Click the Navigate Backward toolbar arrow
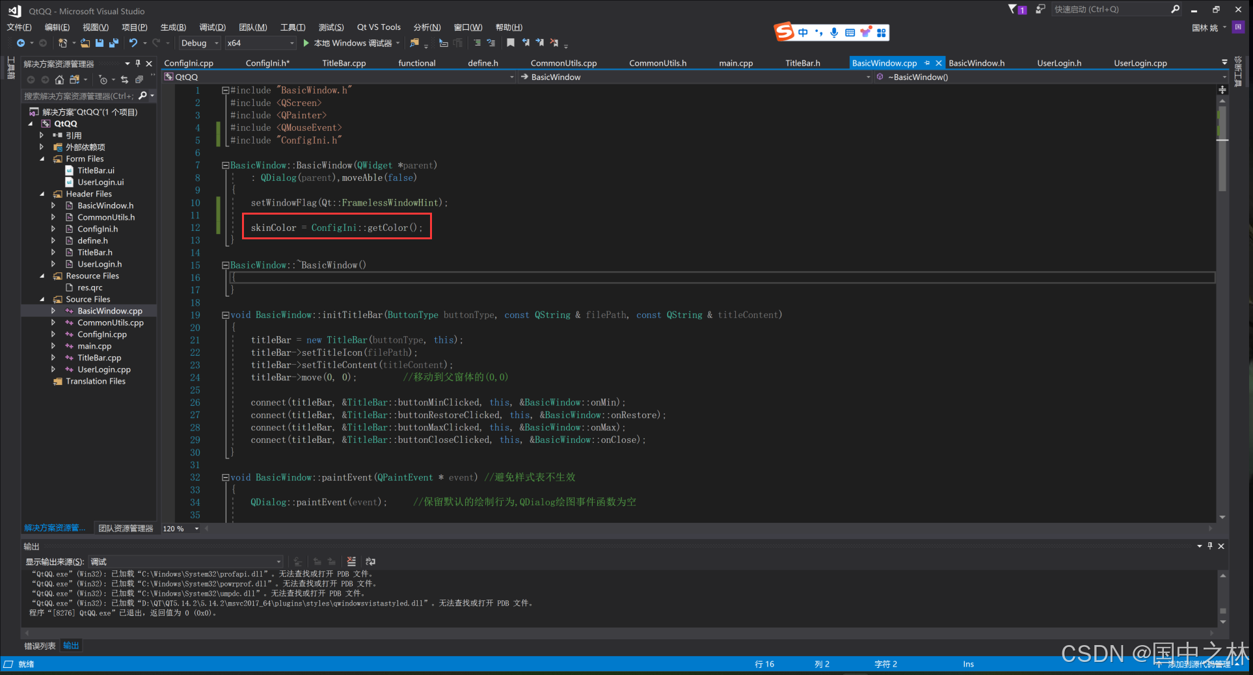This screenshot has height=675, width=1253. (x=21, y=43)
